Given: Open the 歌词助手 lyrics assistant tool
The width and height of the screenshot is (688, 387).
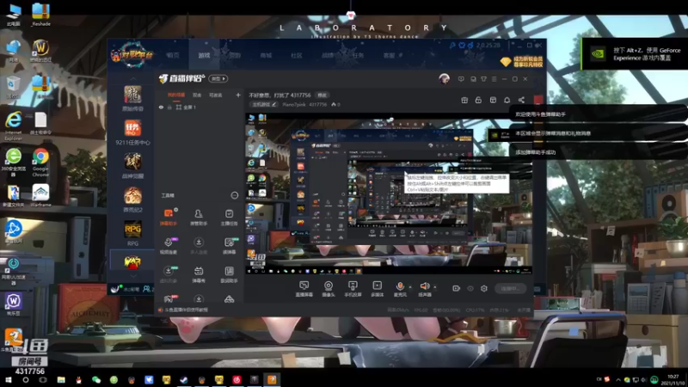Looking at the screenshot, I should [x=229, y=274].
